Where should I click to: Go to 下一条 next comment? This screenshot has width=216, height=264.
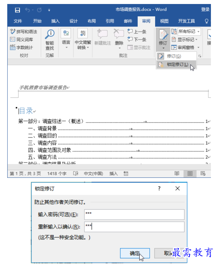[x=137, y=39]
